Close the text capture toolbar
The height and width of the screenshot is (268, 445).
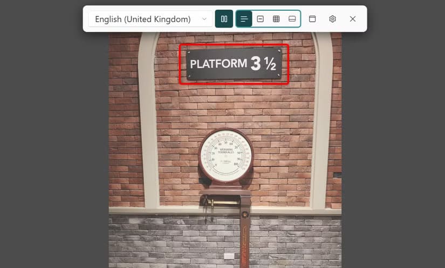pos(353,19)
